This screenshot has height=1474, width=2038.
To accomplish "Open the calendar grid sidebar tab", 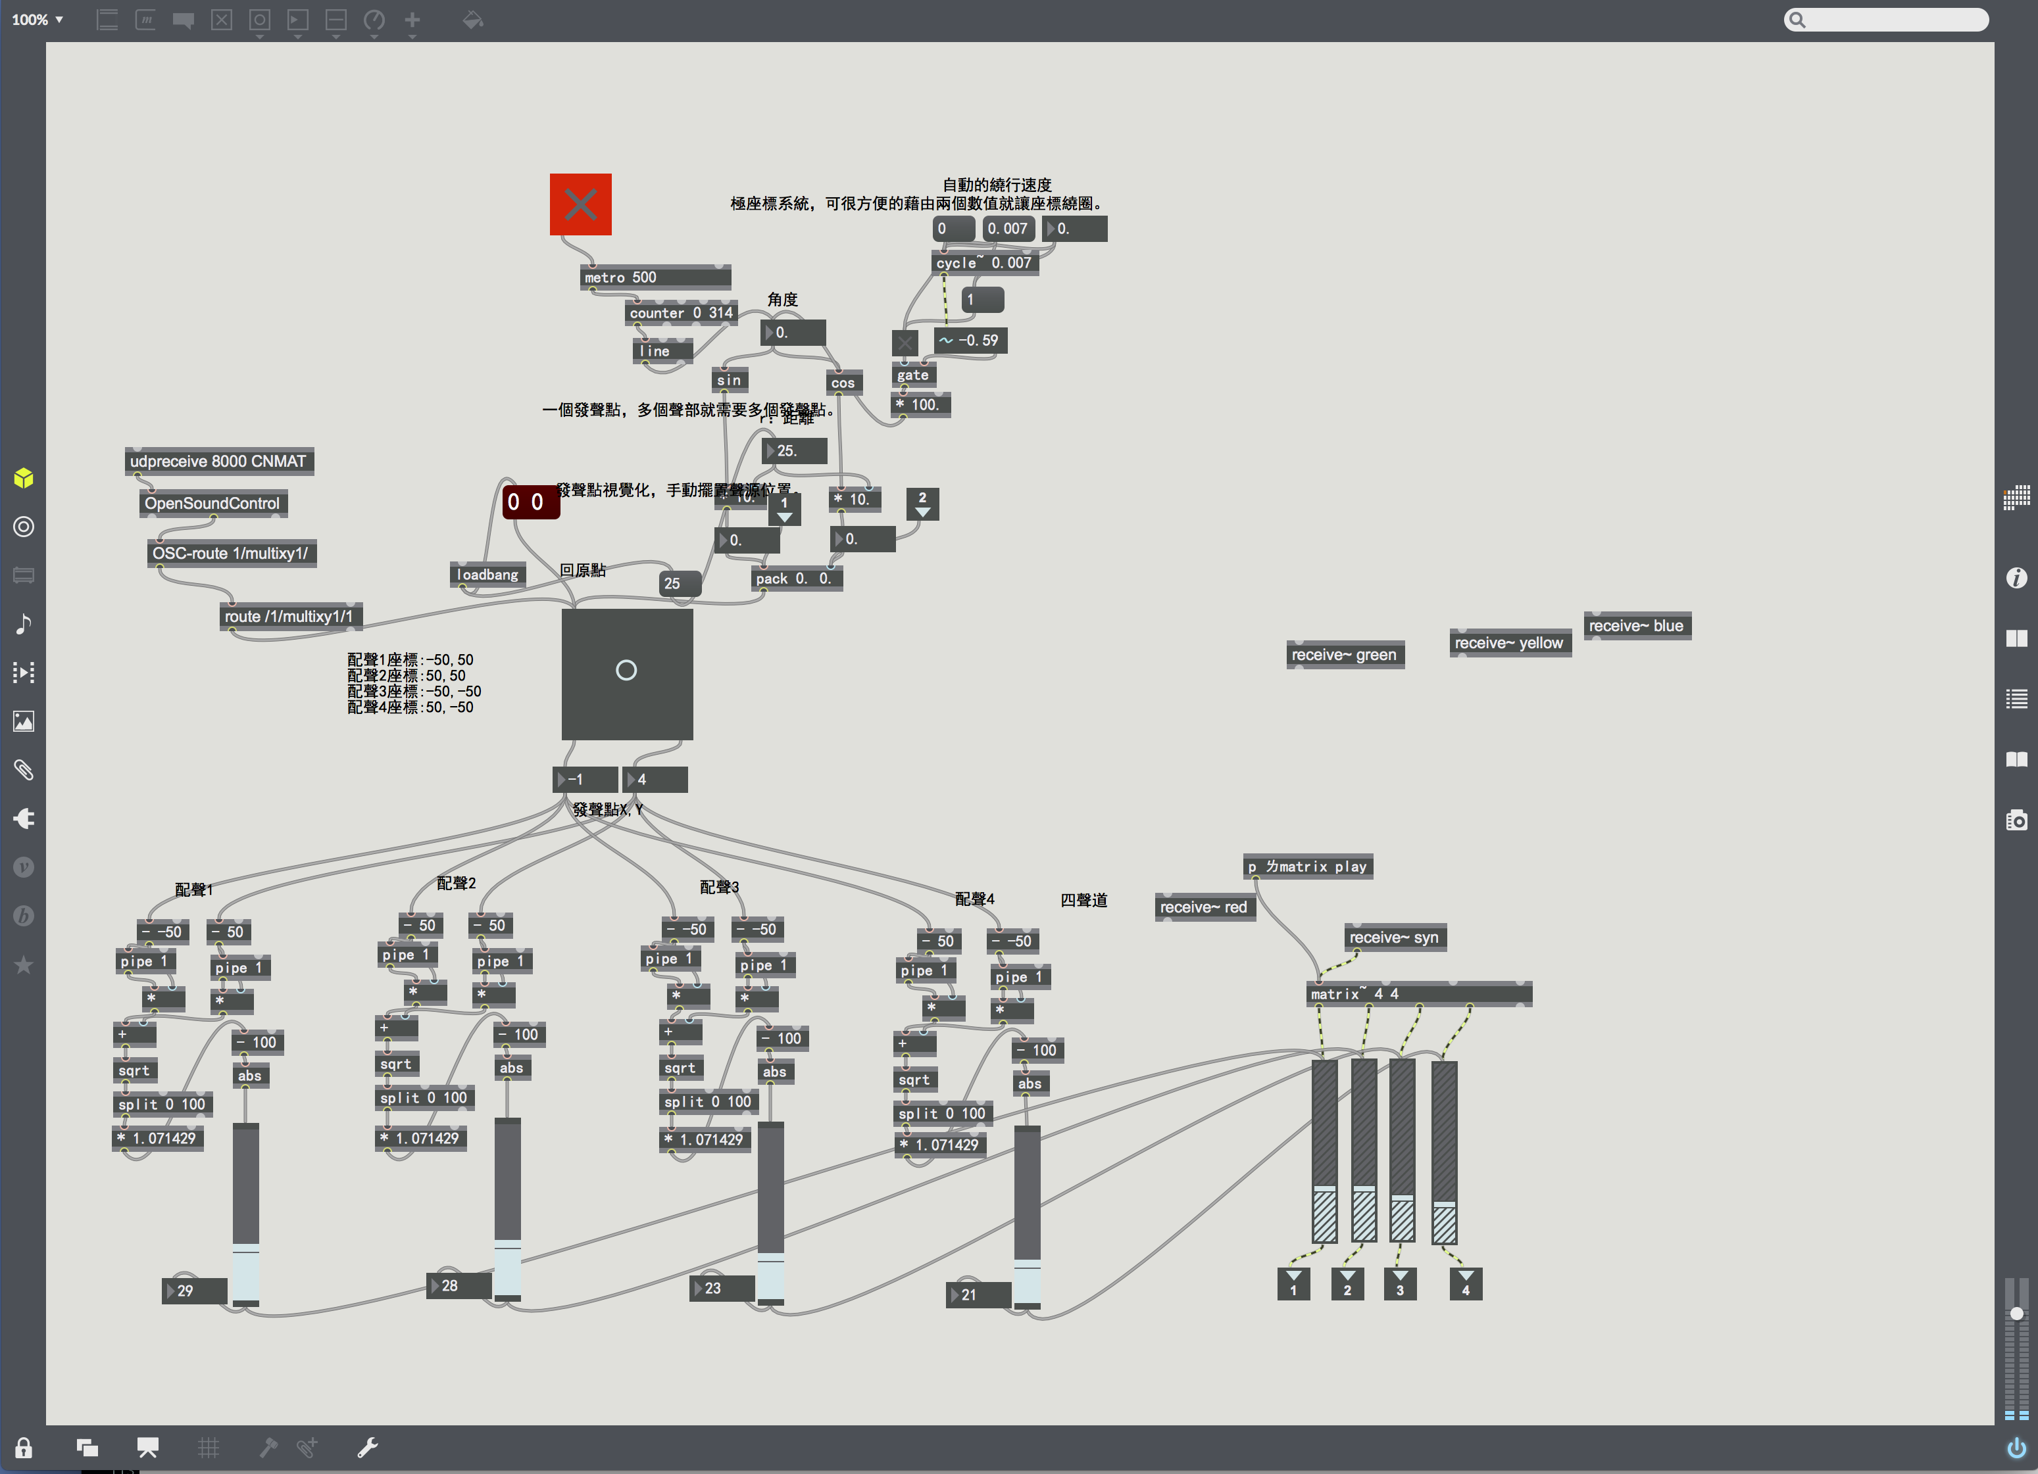I will coord(2016,497).
